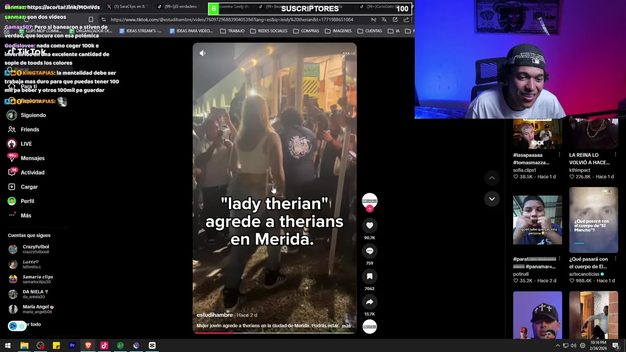Open the notification center icon
The image size is (626, 352).
(x=616, y=346)
